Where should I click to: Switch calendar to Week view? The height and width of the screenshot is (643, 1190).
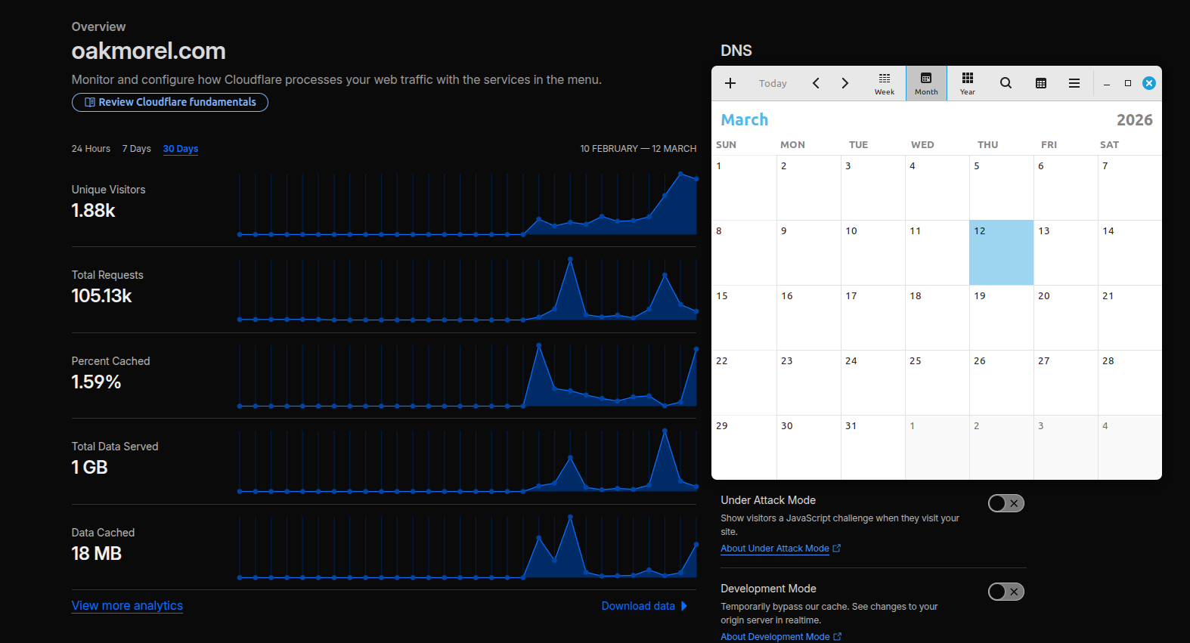tap(884, 83)
